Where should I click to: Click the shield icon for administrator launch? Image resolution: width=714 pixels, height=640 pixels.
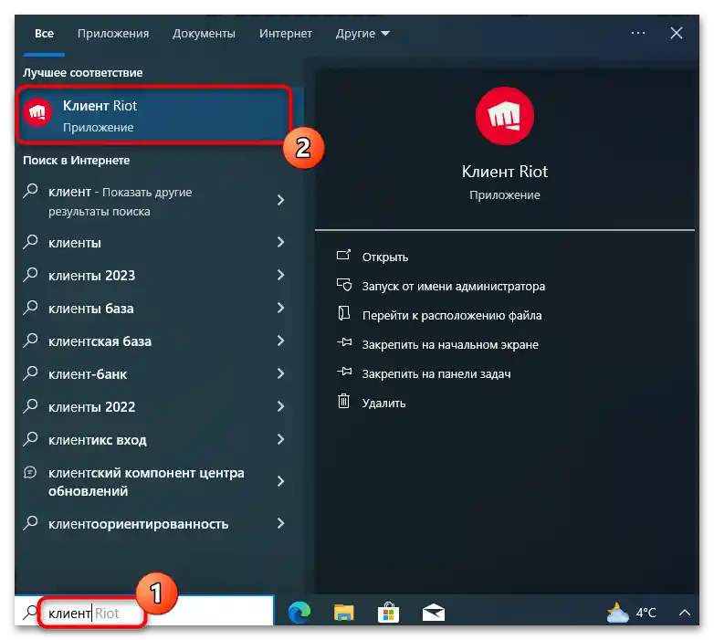pyautogui.click(x=344, y=285)
